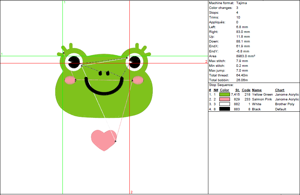Click the 'Color changes:' label
This screenshot has height=195, width=300.
pos(221,8)
